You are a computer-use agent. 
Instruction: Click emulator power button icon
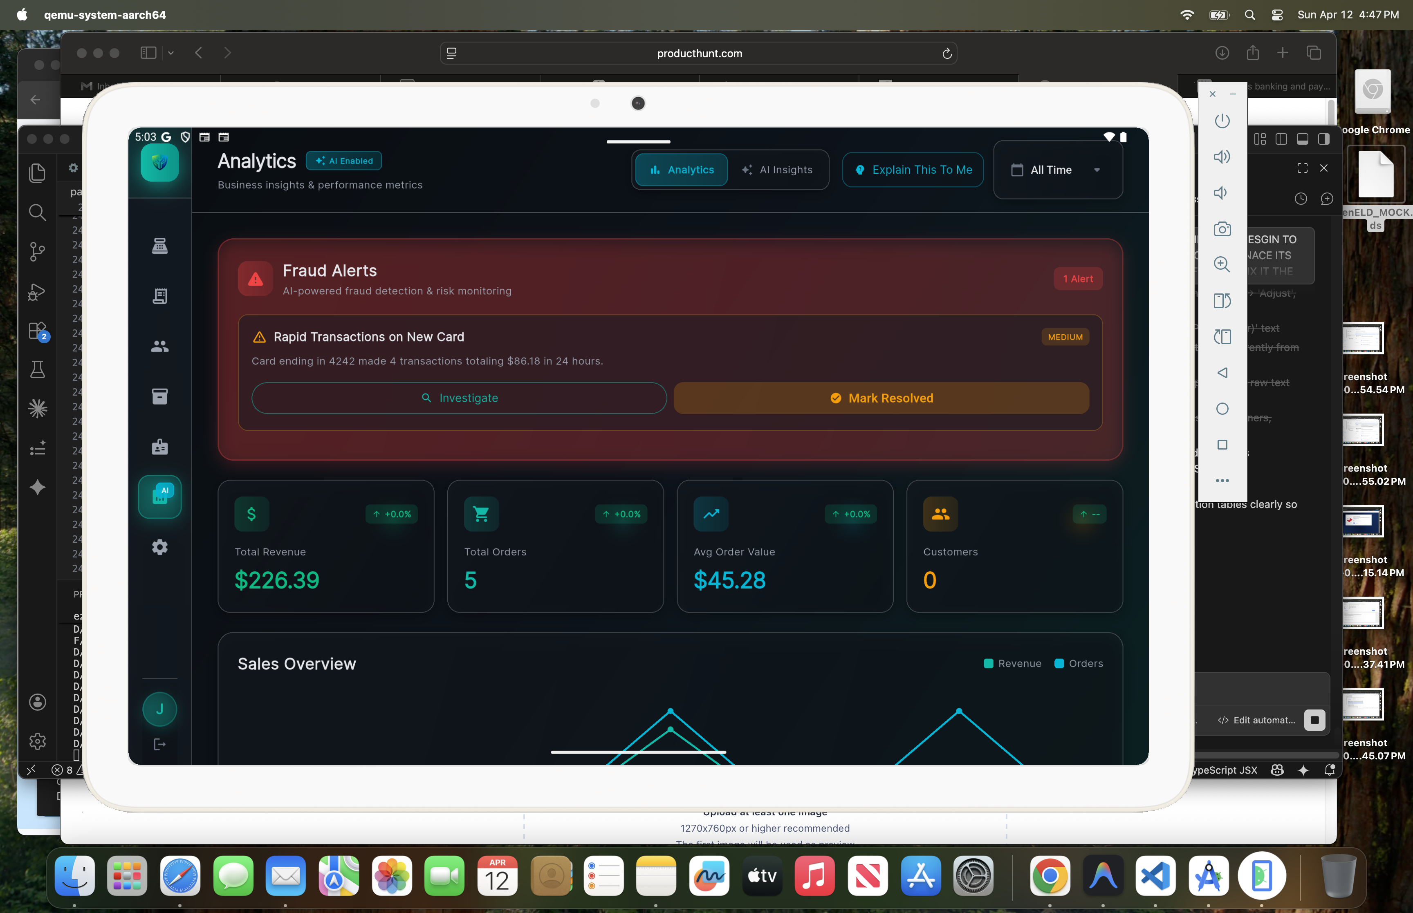point(1222,121)
